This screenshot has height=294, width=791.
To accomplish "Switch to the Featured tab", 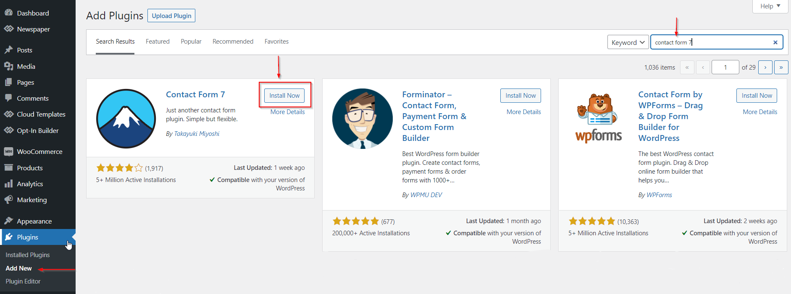I will pos(158,42).
